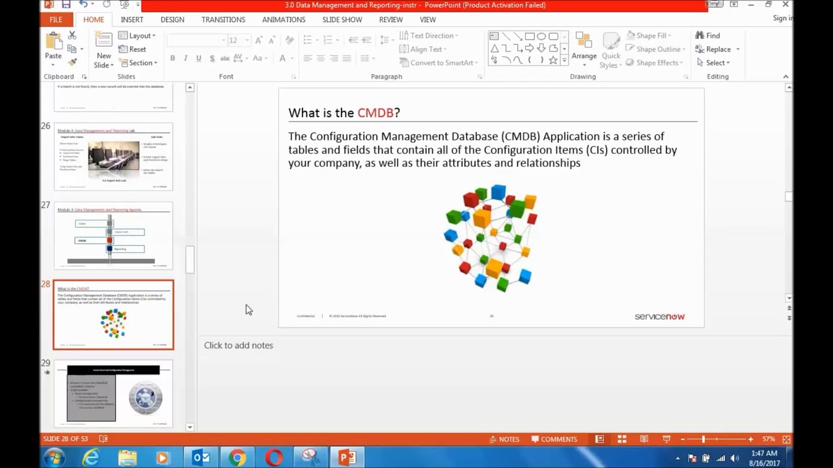Toggle bold formatting

tap(172, 58)
